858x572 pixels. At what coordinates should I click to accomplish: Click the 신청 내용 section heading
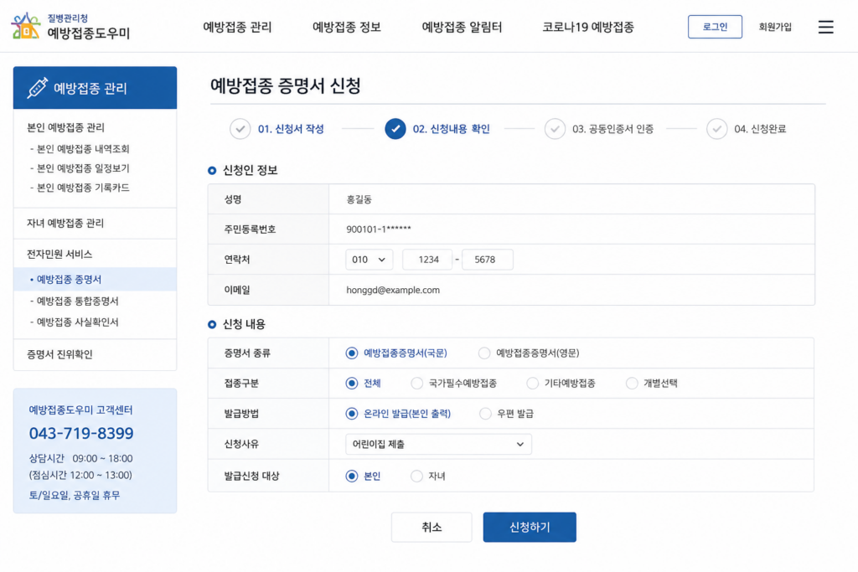point(244,324)
